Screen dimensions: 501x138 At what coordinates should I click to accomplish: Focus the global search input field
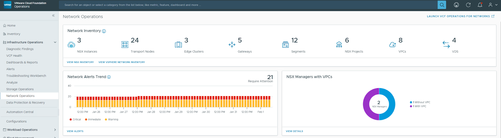(x=249, y=5)
